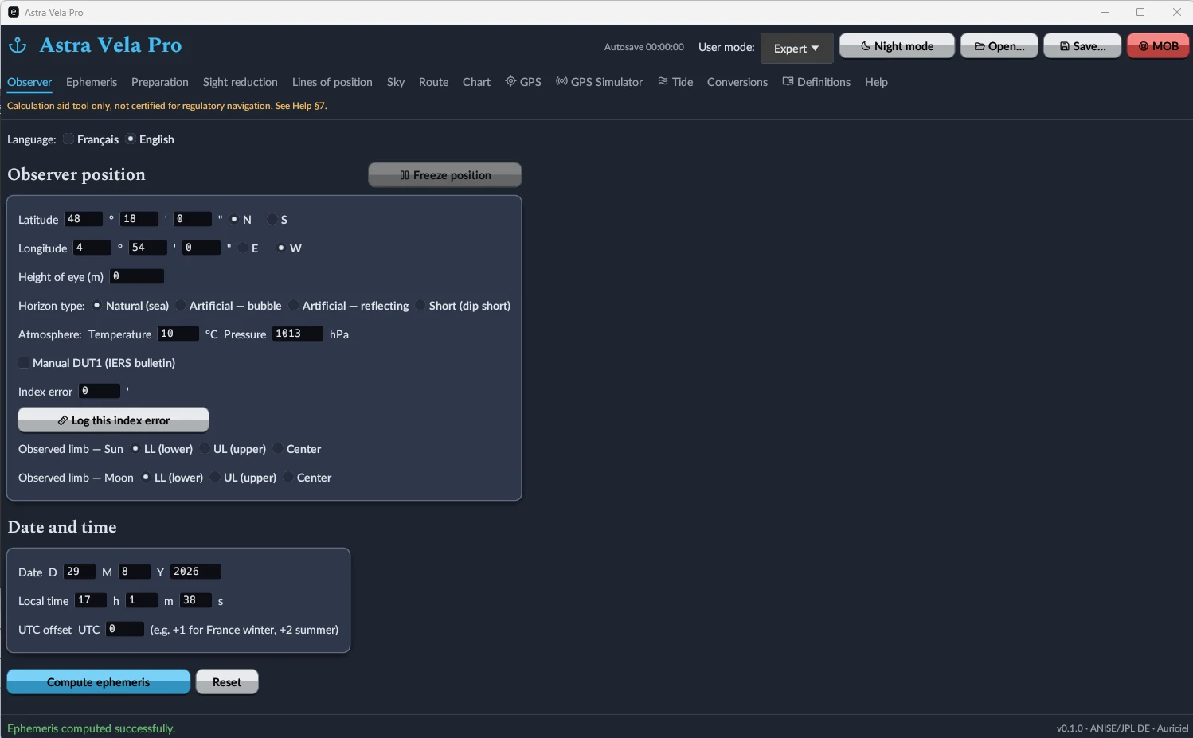Click the local time minutes field
Screen dimensions: 1193x738
(142, 600)
